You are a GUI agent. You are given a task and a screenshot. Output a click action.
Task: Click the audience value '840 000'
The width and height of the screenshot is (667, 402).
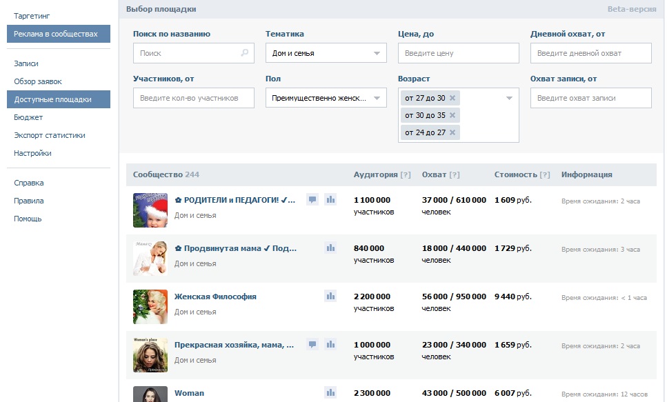click(x=369, y=248)
